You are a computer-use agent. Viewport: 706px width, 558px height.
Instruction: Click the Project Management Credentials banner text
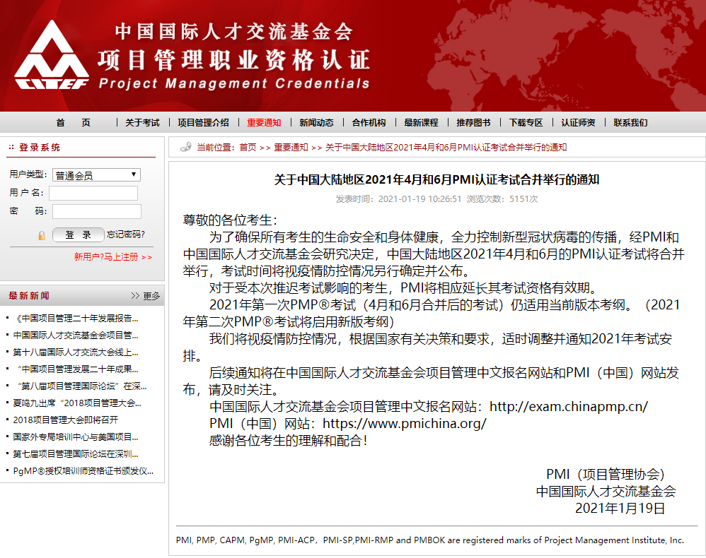(x=234, y=83)
